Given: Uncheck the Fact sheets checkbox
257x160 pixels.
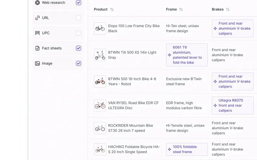Looking at the screenshot, I should pos(78,48).
